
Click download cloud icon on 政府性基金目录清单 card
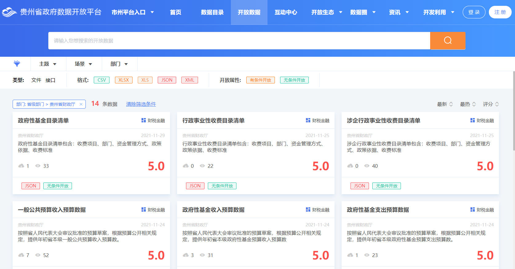(x=21, y=166)
